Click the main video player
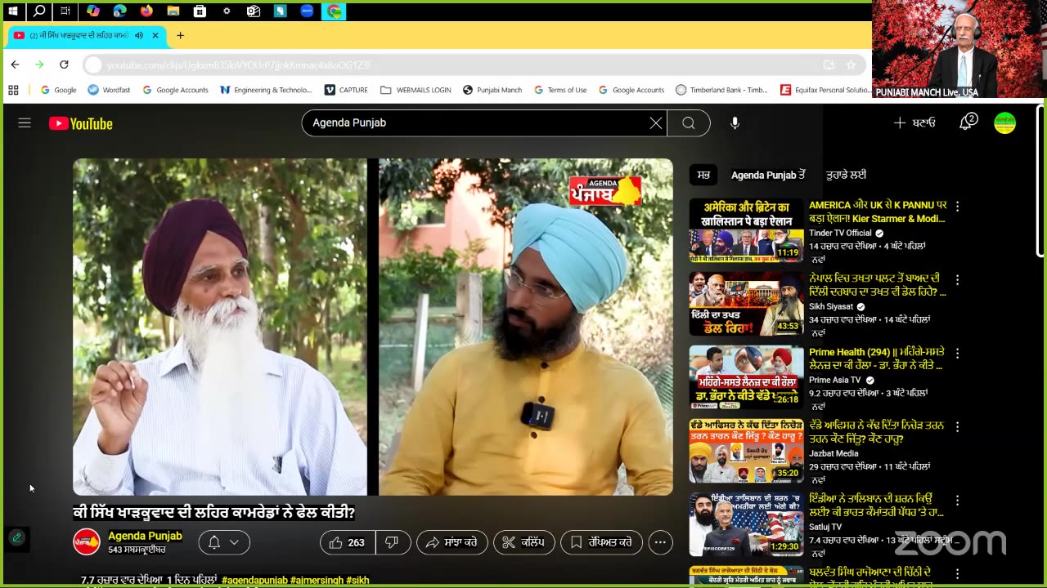This screenshot has width=1047, height=588. 373,327
